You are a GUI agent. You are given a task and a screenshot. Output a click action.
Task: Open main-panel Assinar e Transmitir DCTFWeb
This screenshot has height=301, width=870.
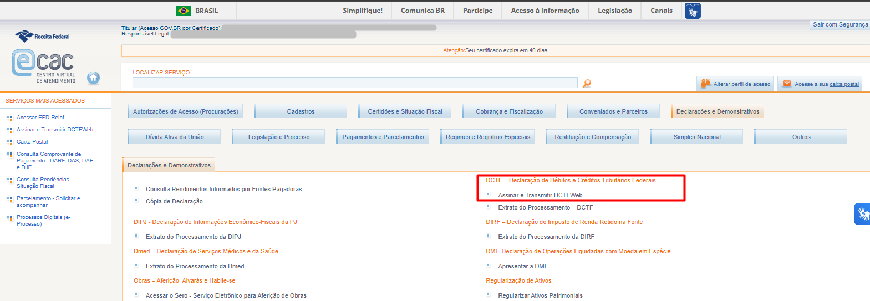pos(540,195)
